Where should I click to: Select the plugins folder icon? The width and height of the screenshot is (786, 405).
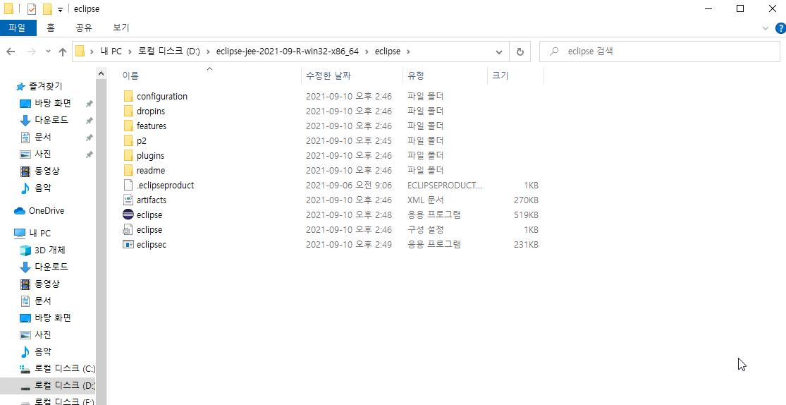coord(128,155)
